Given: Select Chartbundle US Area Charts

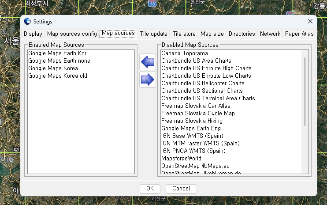Looking at the screenshot, I should [x=231, y=61].
